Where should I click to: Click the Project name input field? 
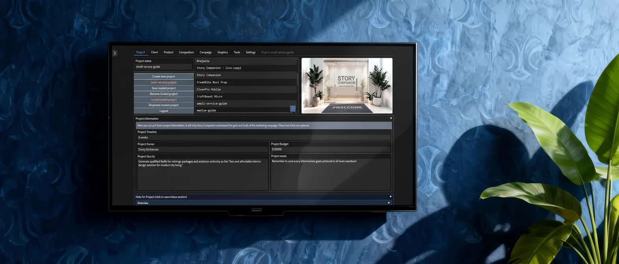(164, 67)
